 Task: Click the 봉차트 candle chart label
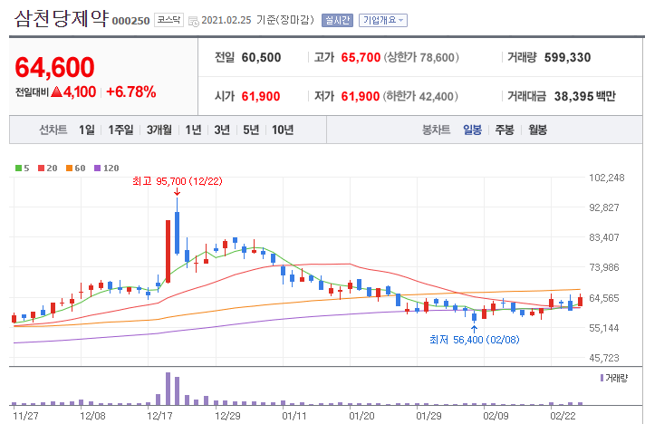pyautogui.click(x=436, y=130)
